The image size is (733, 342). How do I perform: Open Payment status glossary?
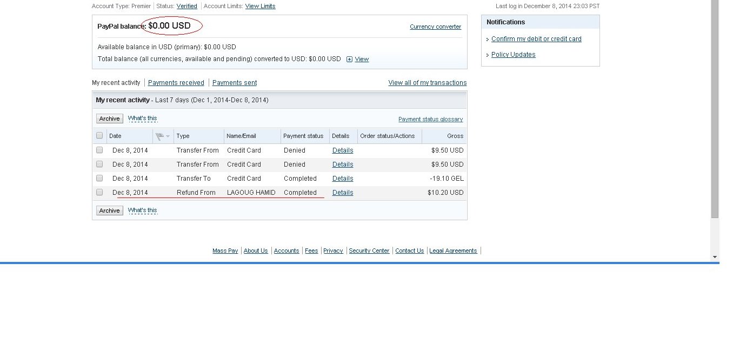(x=431, y=119)
